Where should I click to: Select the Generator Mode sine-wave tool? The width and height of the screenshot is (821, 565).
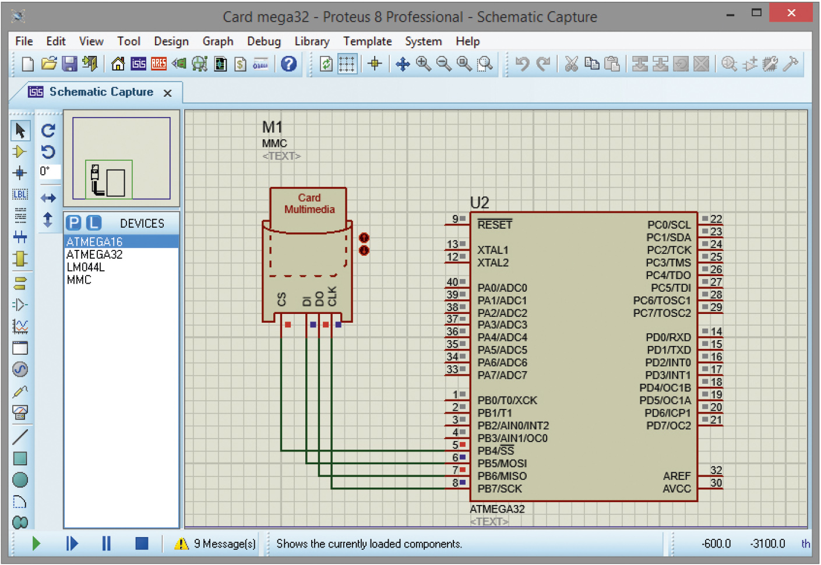(20, 369)
